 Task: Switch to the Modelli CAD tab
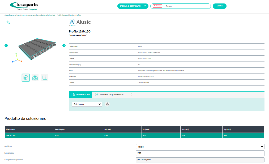pyautogui.click(x=81, y=95)
